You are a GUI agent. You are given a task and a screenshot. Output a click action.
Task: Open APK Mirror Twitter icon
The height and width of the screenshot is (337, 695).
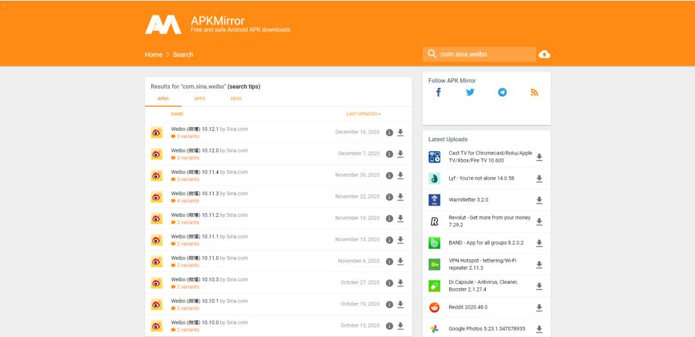click(x=470, y=92)
